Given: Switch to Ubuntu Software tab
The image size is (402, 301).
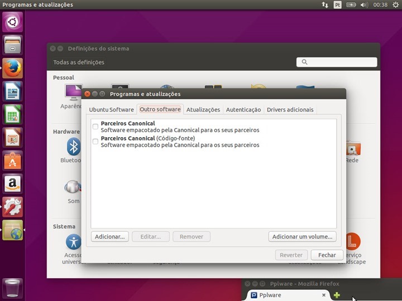Looking at the screenshot, I should pyautogui.click(x=111, y=110).
